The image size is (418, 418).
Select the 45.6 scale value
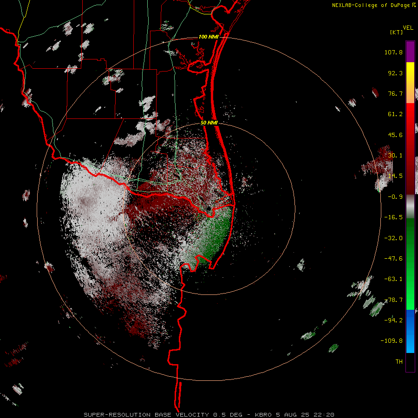pos(395,135)
